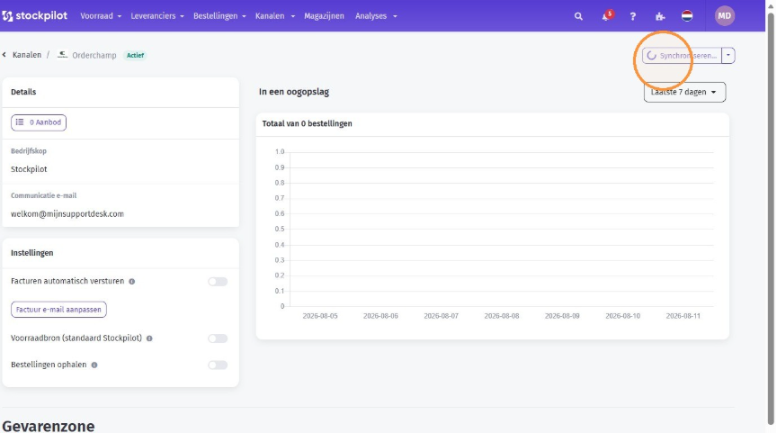
Task: Click Factuur e-mail aanpassen
Action: click(x=58, y=310)
